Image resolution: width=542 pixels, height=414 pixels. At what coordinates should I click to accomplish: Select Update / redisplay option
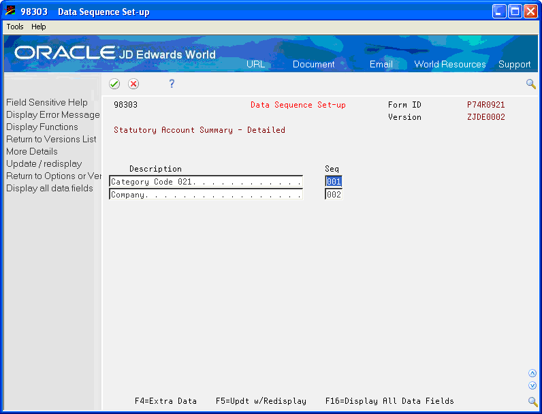pos(44,164)
